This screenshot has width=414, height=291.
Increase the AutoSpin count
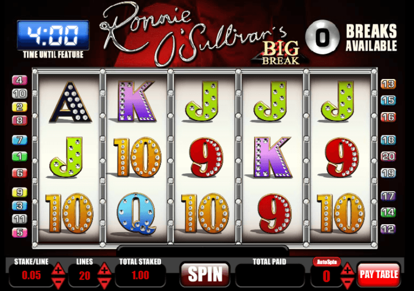click(347, 270)
